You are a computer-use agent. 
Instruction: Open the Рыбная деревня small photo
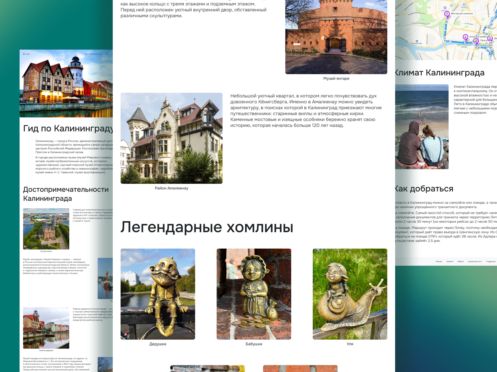pos(46,328)
